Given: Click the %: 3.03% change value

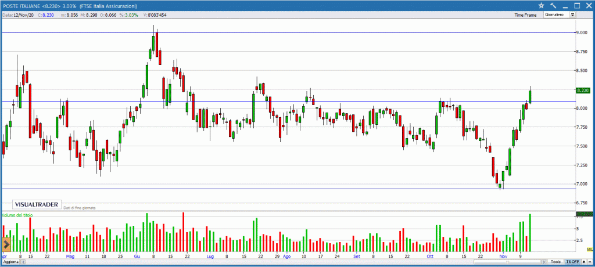Looking at the screenshot, I should tap(130, 15).
